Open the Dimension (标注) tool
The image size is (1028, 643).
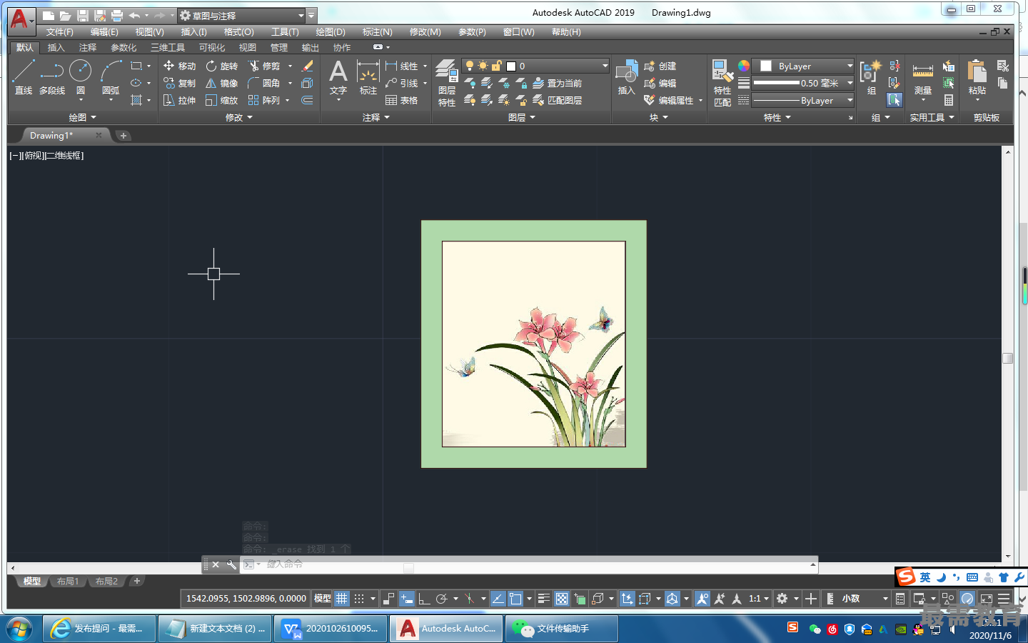point(368,77)
